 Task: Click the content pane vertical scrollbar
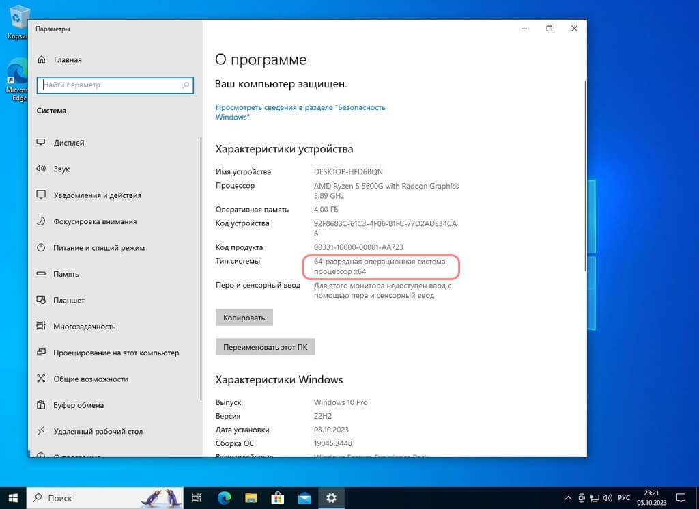584,171
